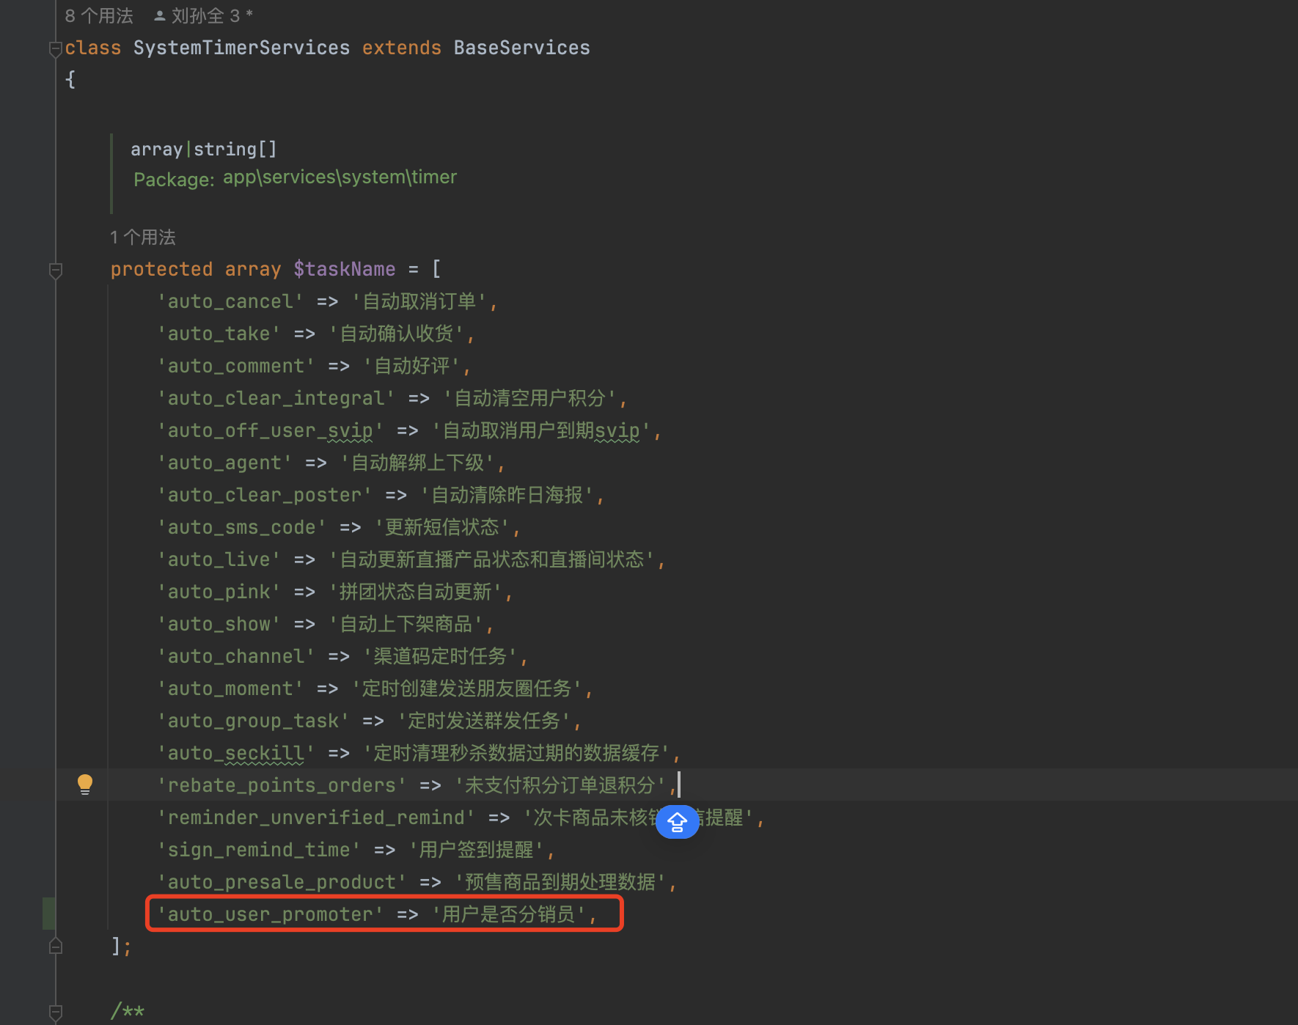Open the package path app\services\system\timer
Screen dimensions: 1298x1025
pos(340,177)
